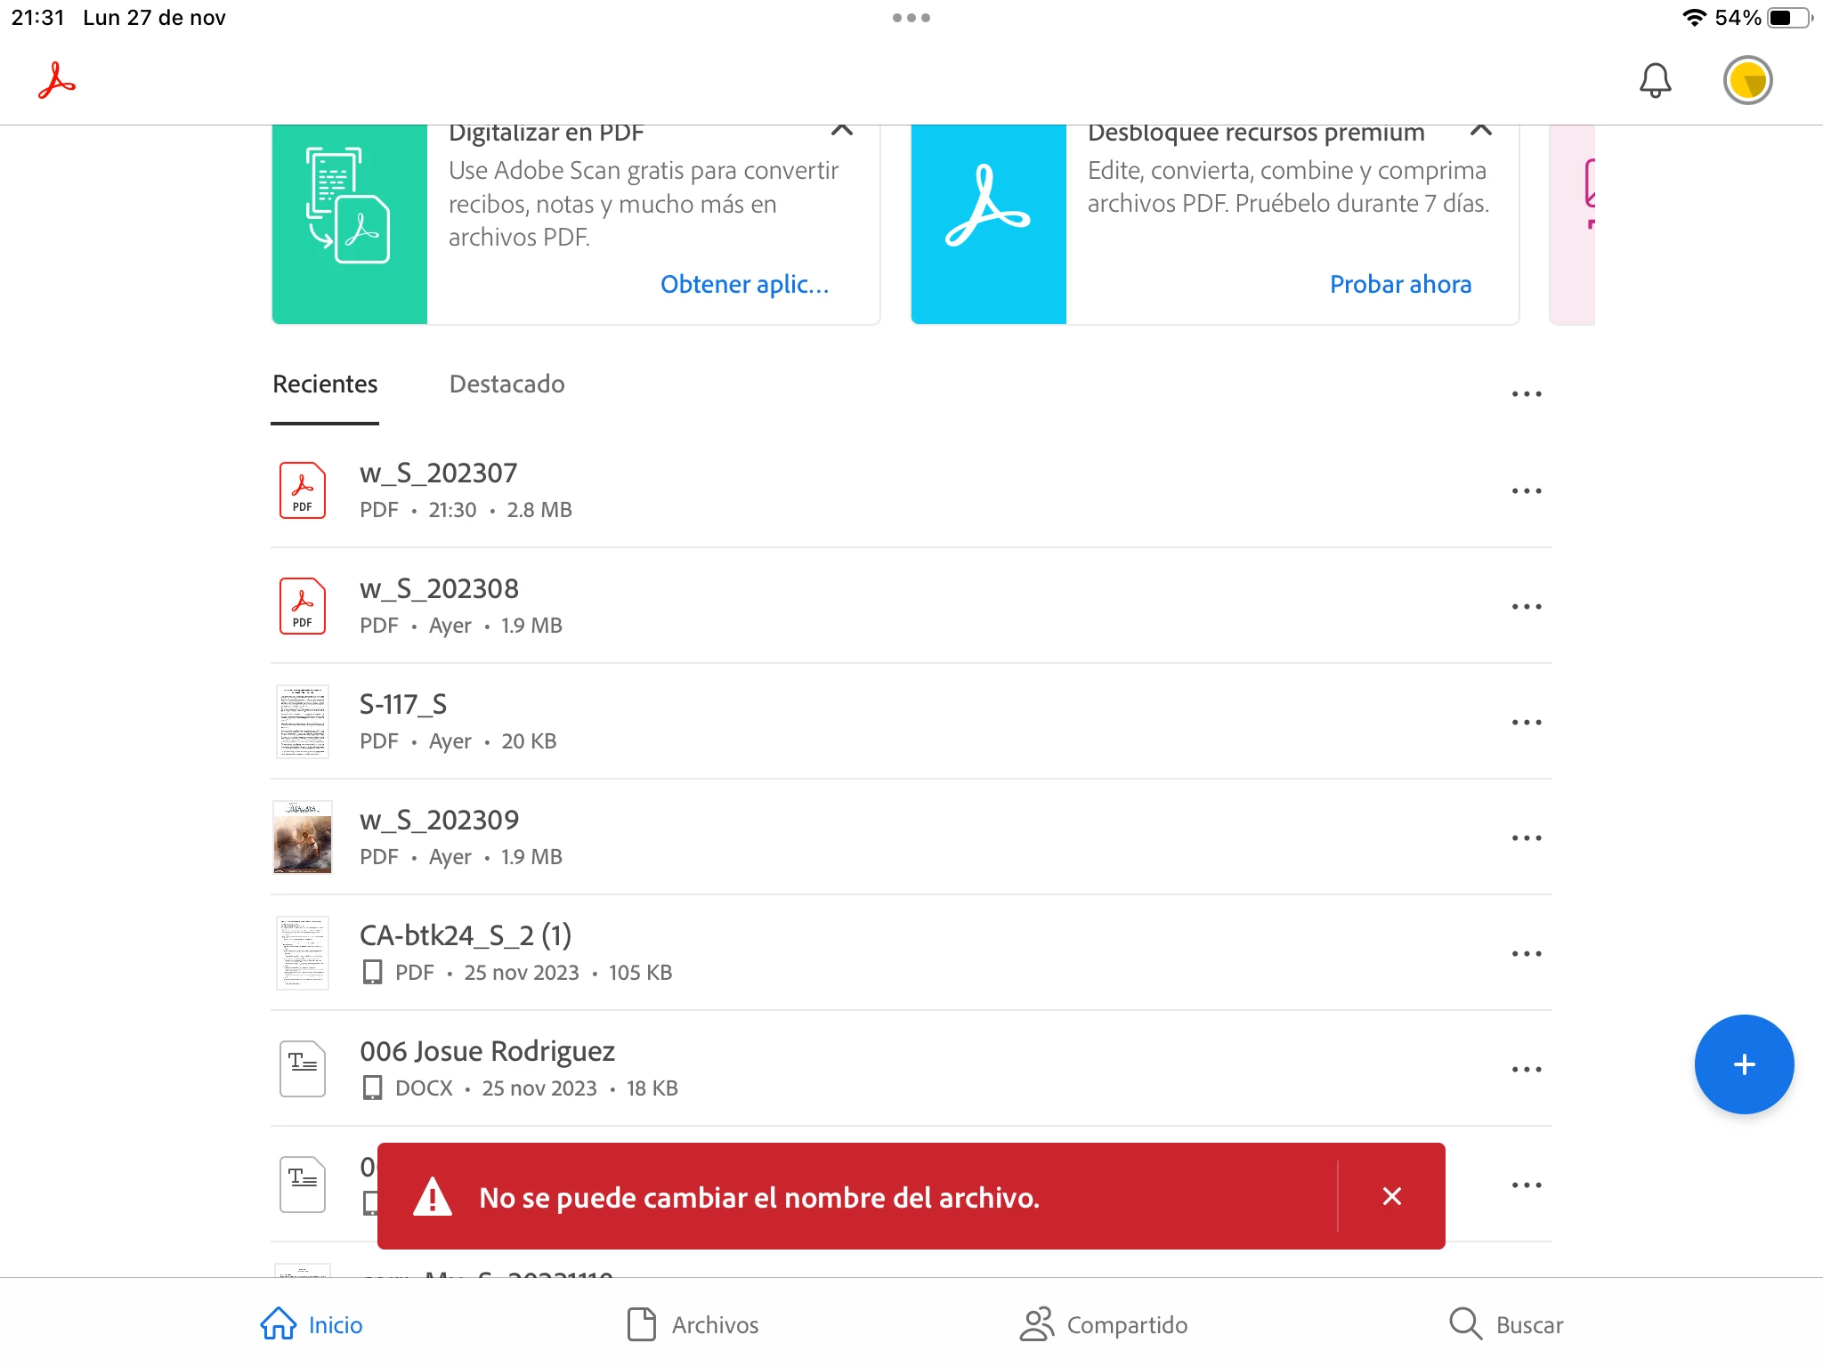Screen dimensions: 1823x1367
Task: Open the yellow profile avatar
Action: pos(1747,80)
